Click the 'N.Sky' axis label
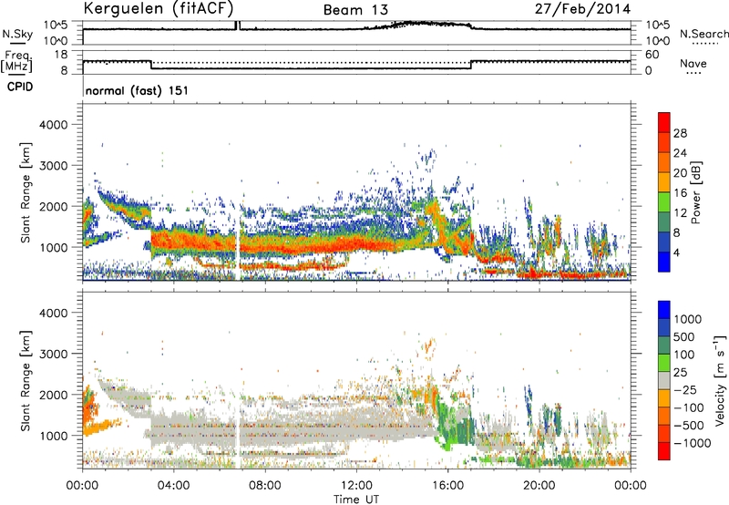The image size is (729, 505). tap(17, 34)
